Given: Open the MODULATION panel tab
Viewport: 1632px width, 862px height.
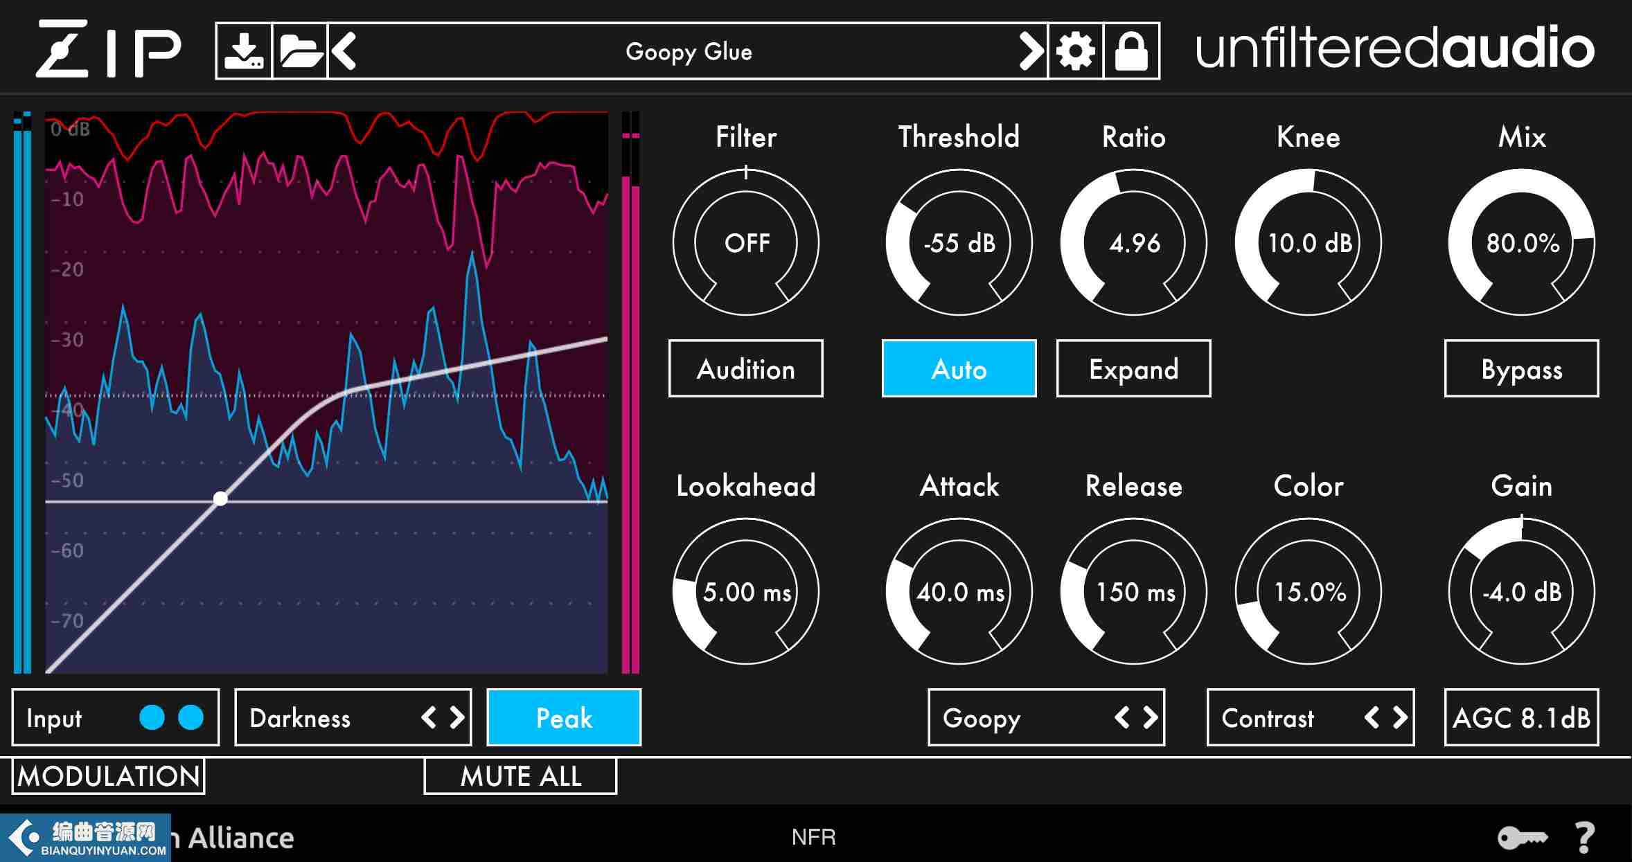Looking at the screenshot, I should point(109,776).
